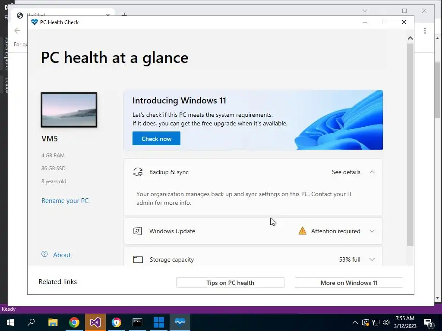442x331 pixels.
Task: Show hidden system tray icons
Action: (x=355, y=322)
